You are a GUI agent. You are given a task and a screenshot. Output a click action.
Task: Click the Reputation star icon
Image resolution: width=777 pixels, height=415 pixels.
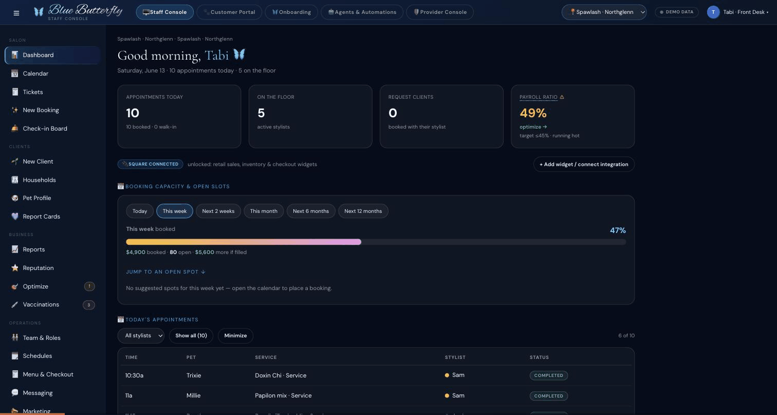click(15, 268)
